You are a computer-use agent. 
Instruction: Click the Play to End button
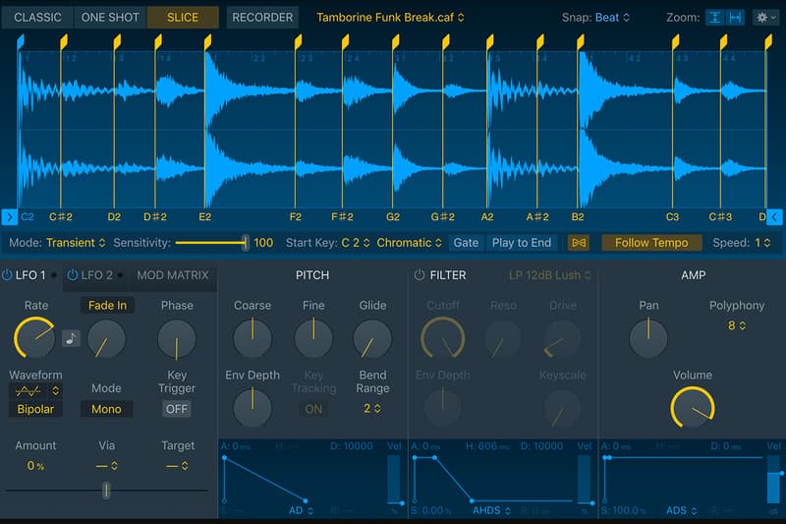click(521, 243)
